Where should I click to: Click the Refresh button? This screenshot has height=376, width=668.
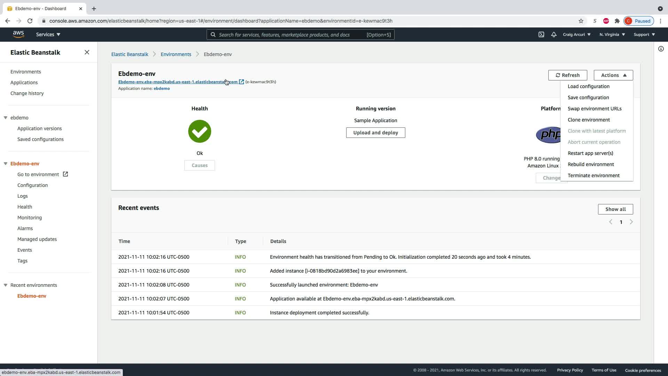(567, 75)
